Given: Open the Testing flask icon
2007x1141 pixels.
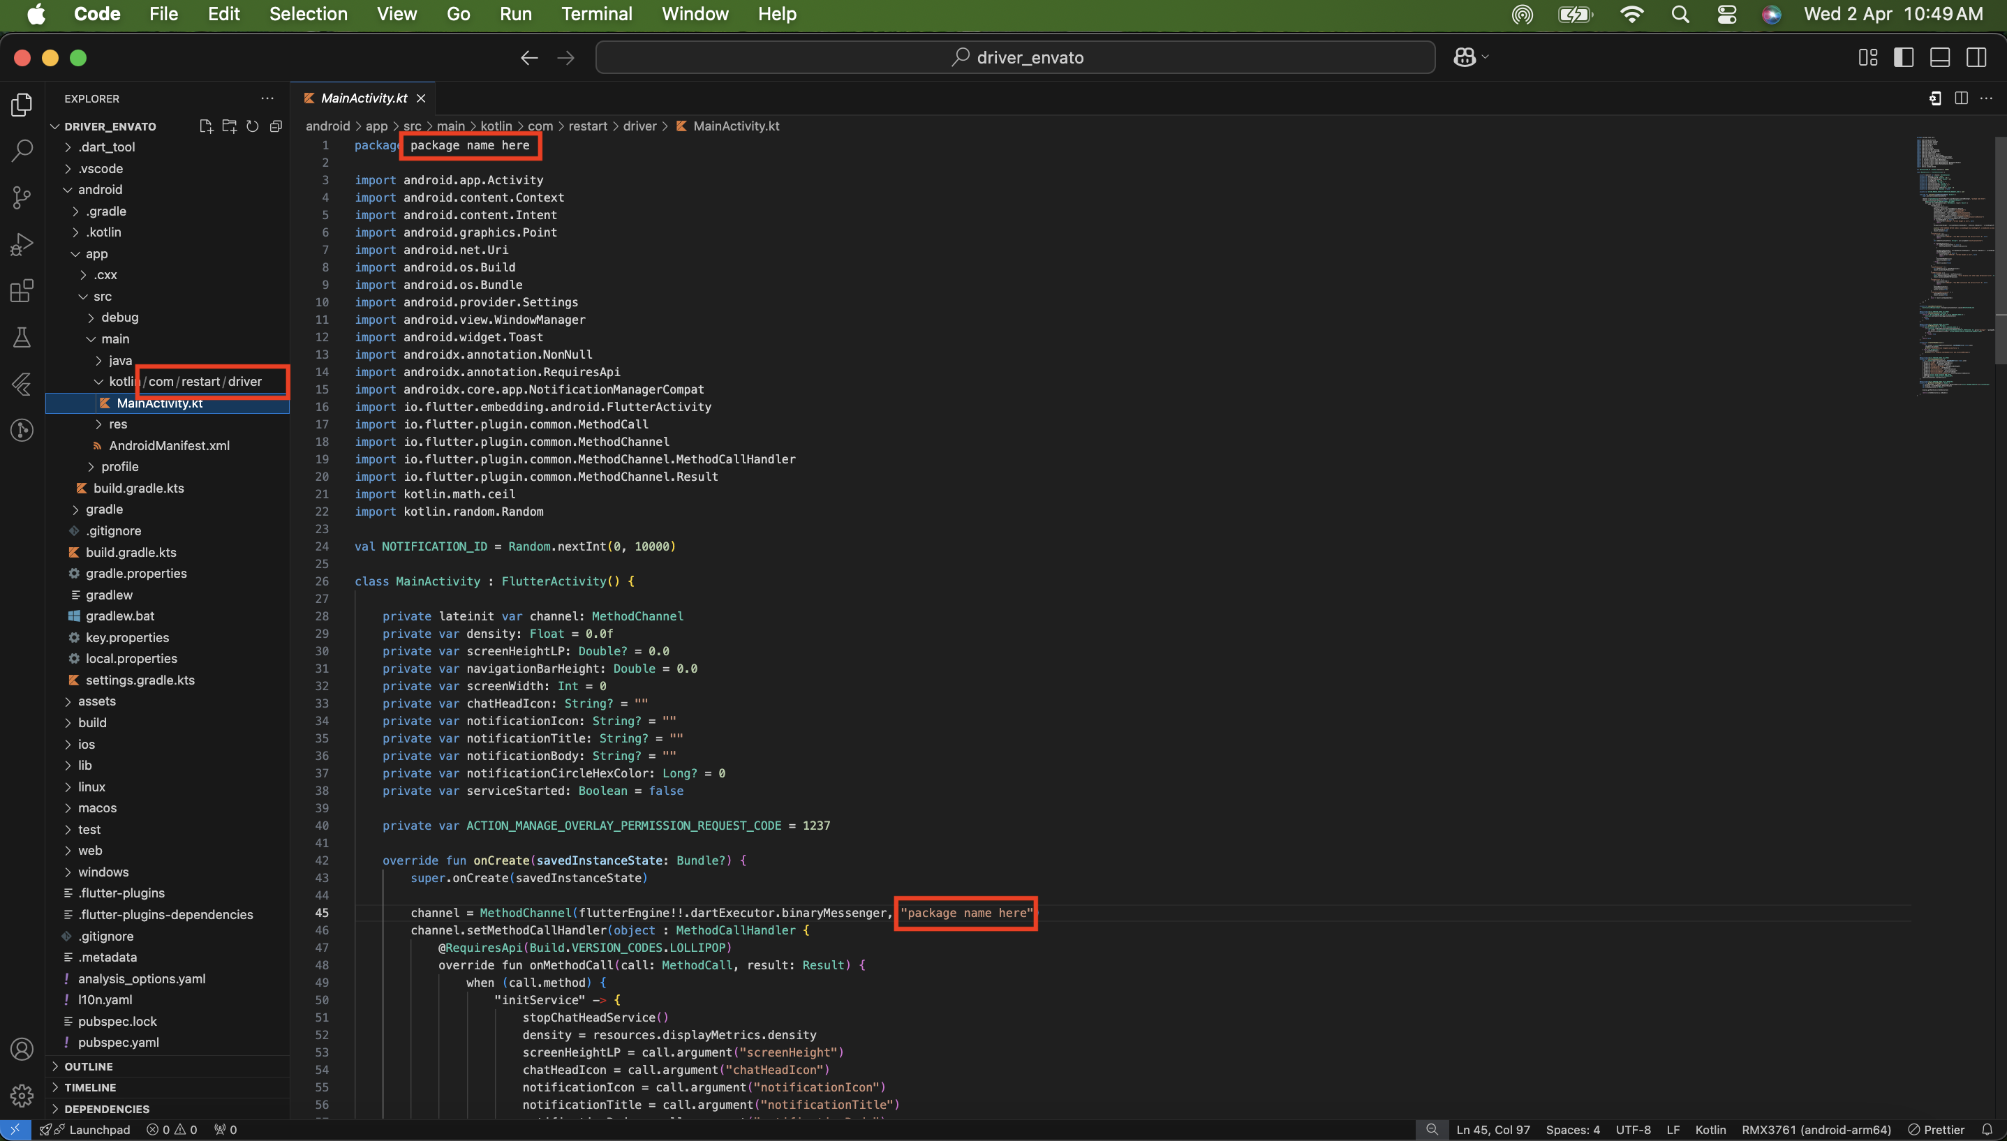Looking at the screenshot, I should [x=22, y=338].
